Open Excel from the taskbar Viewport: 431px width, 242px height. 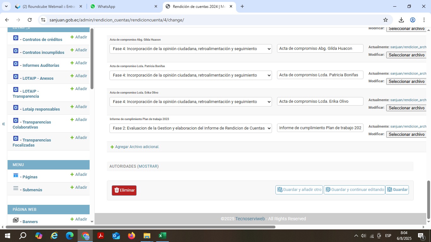(162, 236)
